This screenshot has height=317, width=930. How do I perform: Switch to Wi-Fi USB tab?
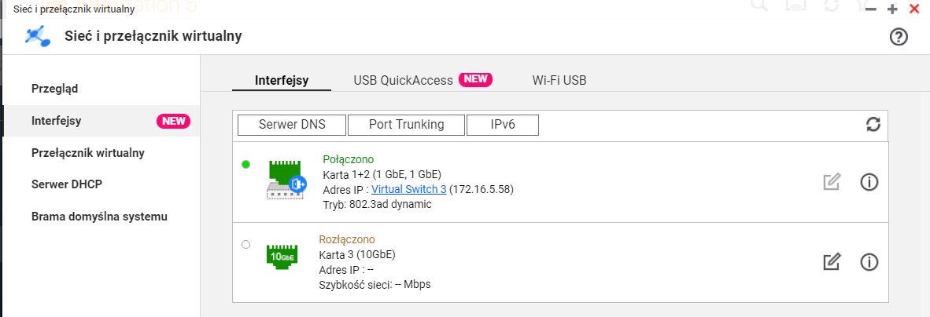pos(559,81)
